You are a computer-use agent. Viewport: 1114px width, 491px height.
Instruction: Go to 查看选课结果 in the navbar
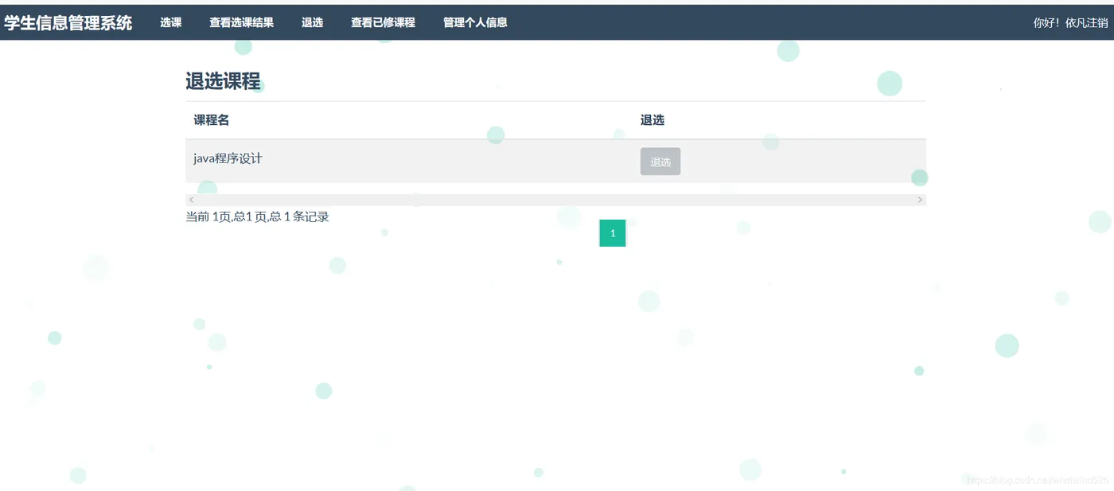(x=242, y=22)
